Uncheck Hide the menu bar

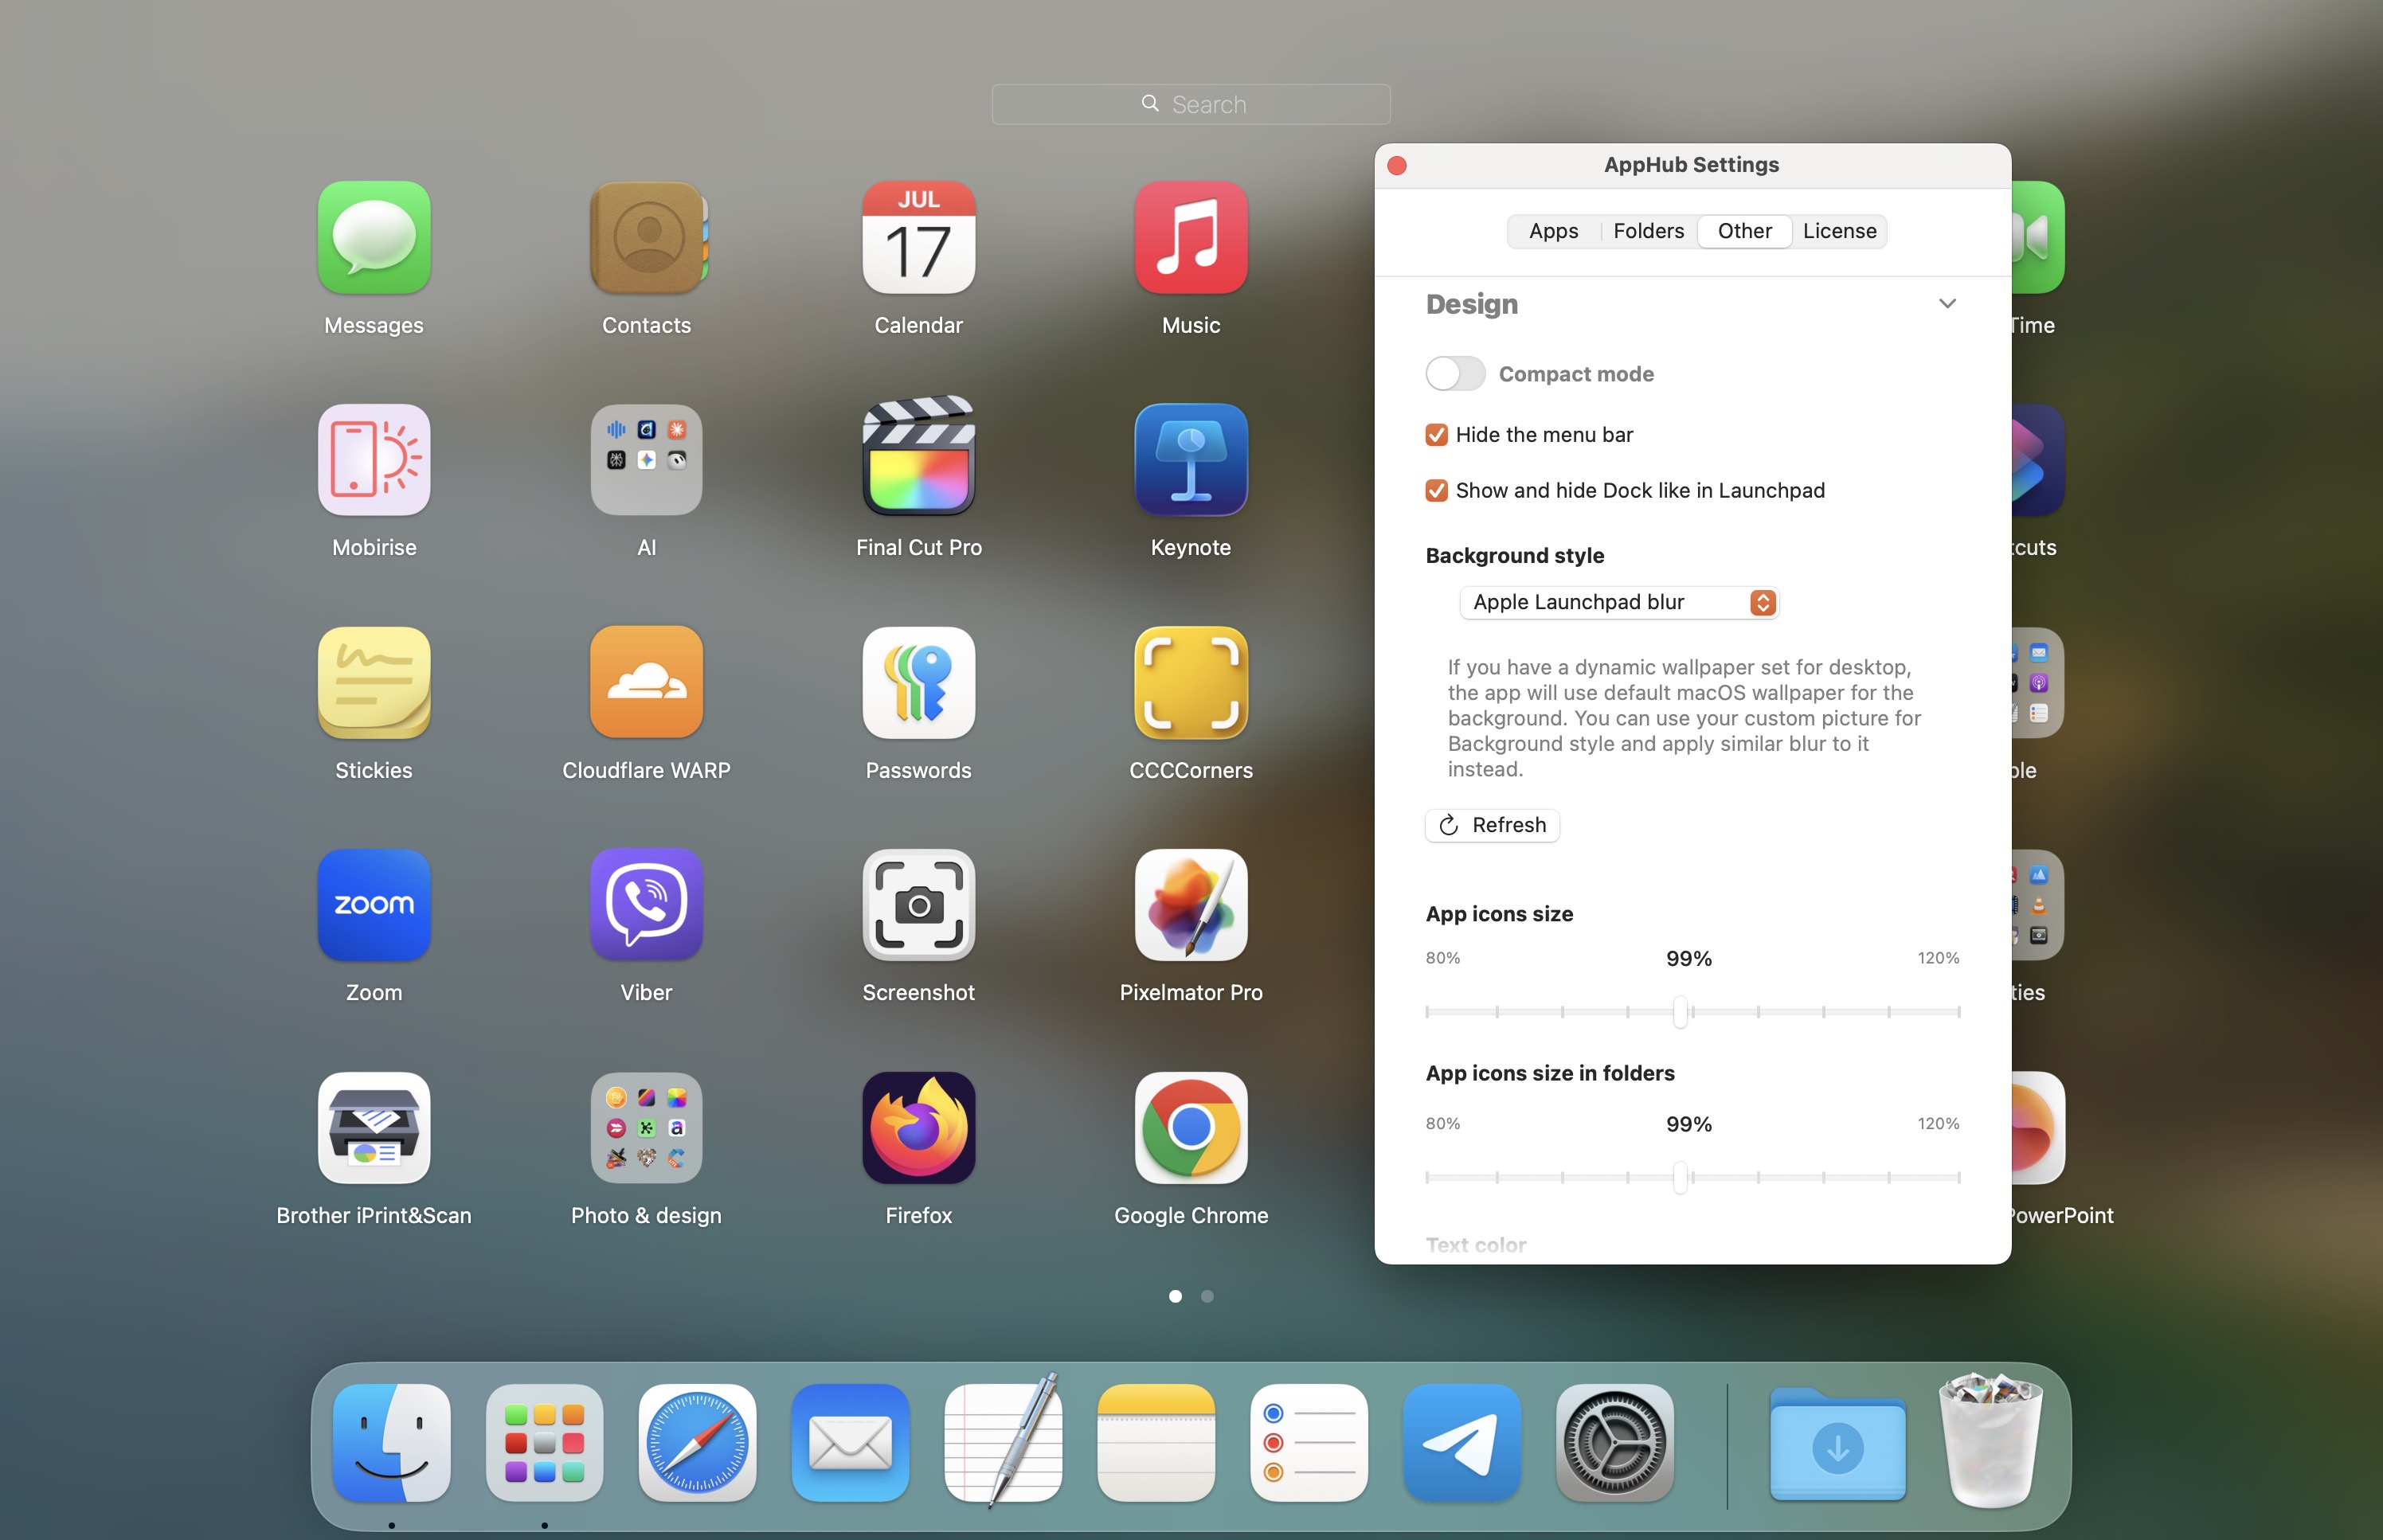point(1437,435)
